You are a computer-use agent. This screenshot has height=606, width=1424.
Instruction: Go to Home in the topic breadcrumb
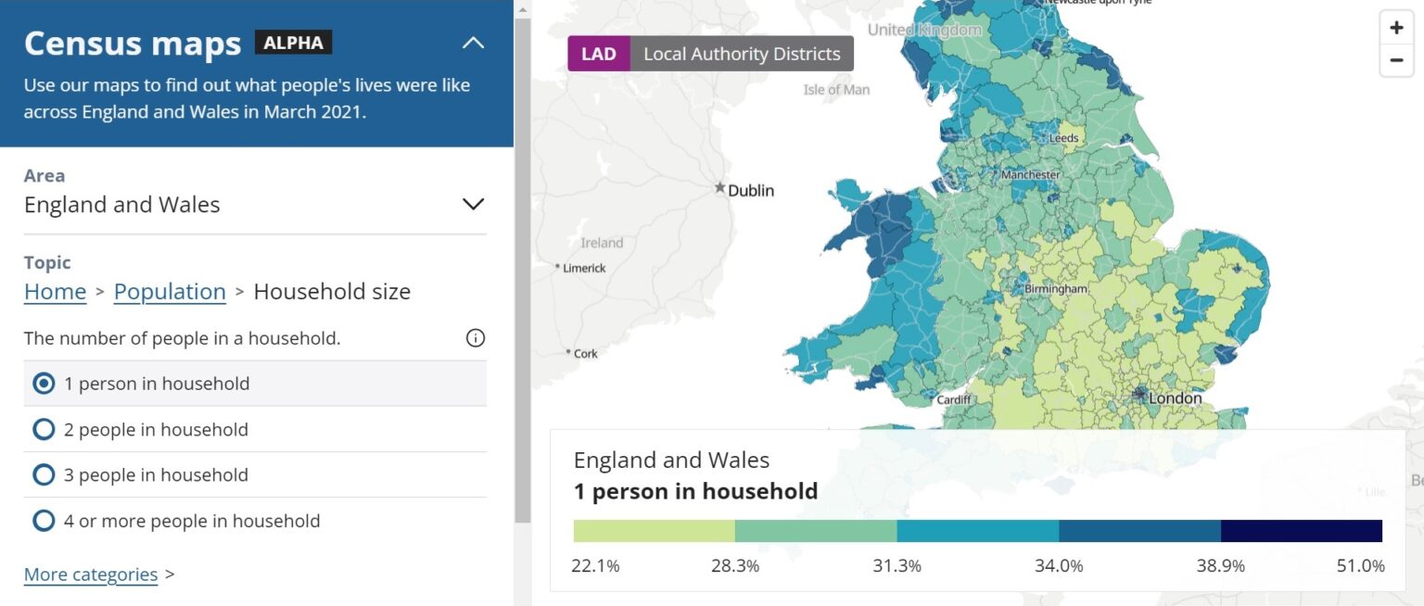coord(55,291)
